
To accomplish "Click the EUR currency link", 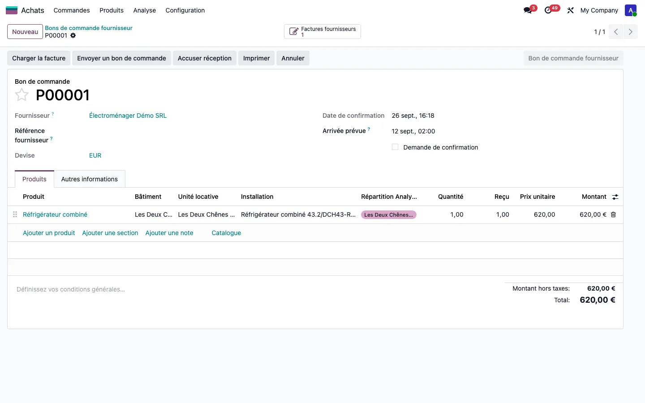I will click(x=95, y=155).
